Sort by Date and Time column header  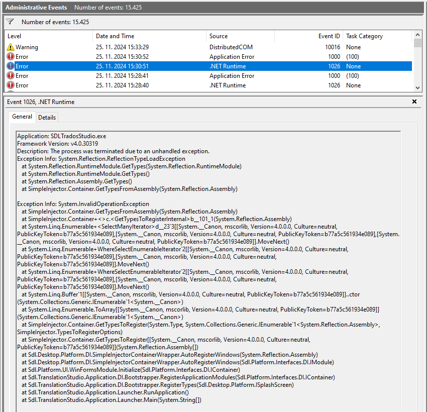click(x=149, y=36)
